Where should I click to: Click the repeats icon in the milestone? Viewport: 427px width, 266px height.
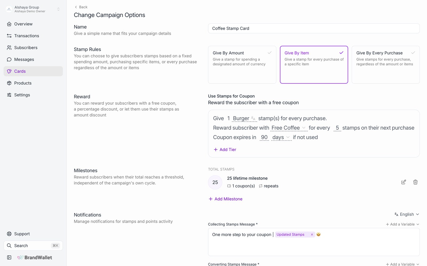click(x=261, y=186)
